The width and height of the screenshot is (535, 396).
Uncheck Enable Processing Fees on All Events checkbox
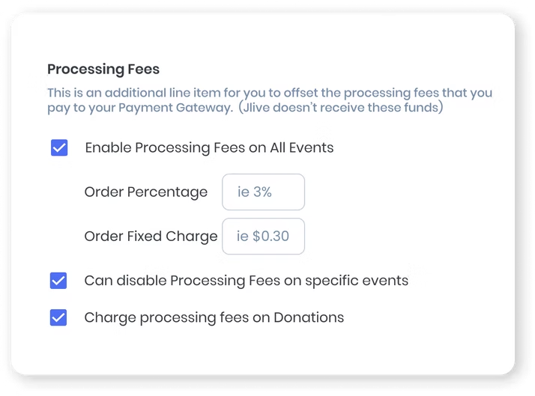click(59, 147)
